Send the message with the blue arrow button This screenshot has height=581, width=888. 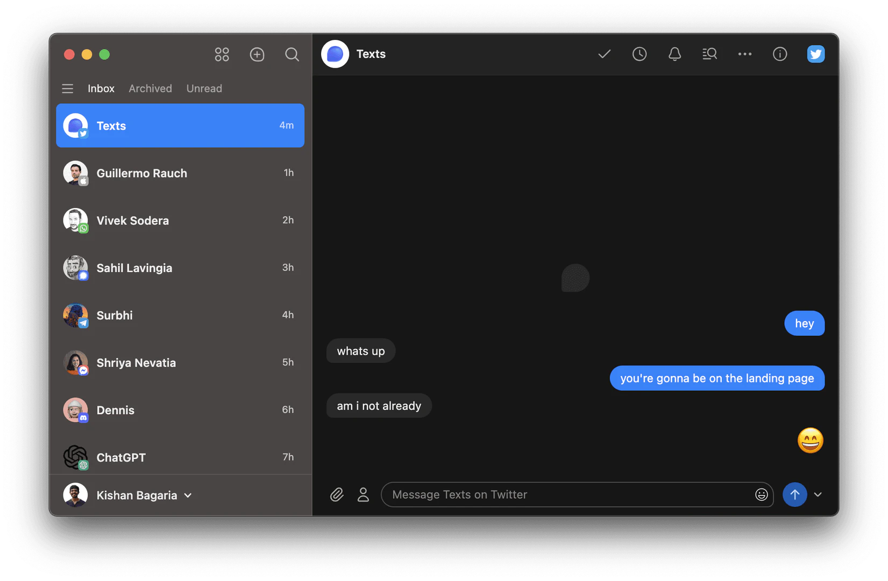click(x=795, y=494)
